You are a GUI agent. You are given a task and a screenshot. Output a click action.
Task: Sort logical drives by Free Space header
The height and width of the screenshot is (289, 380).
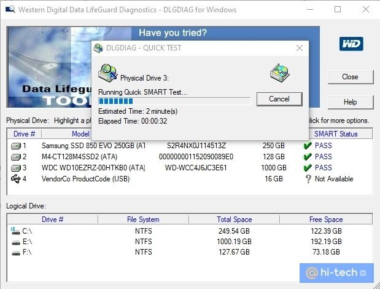click(x=326, y=220)
